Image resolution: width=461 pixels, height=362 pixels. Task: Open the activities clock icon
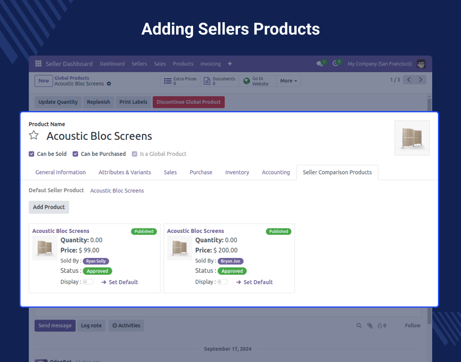pos(335,63)
